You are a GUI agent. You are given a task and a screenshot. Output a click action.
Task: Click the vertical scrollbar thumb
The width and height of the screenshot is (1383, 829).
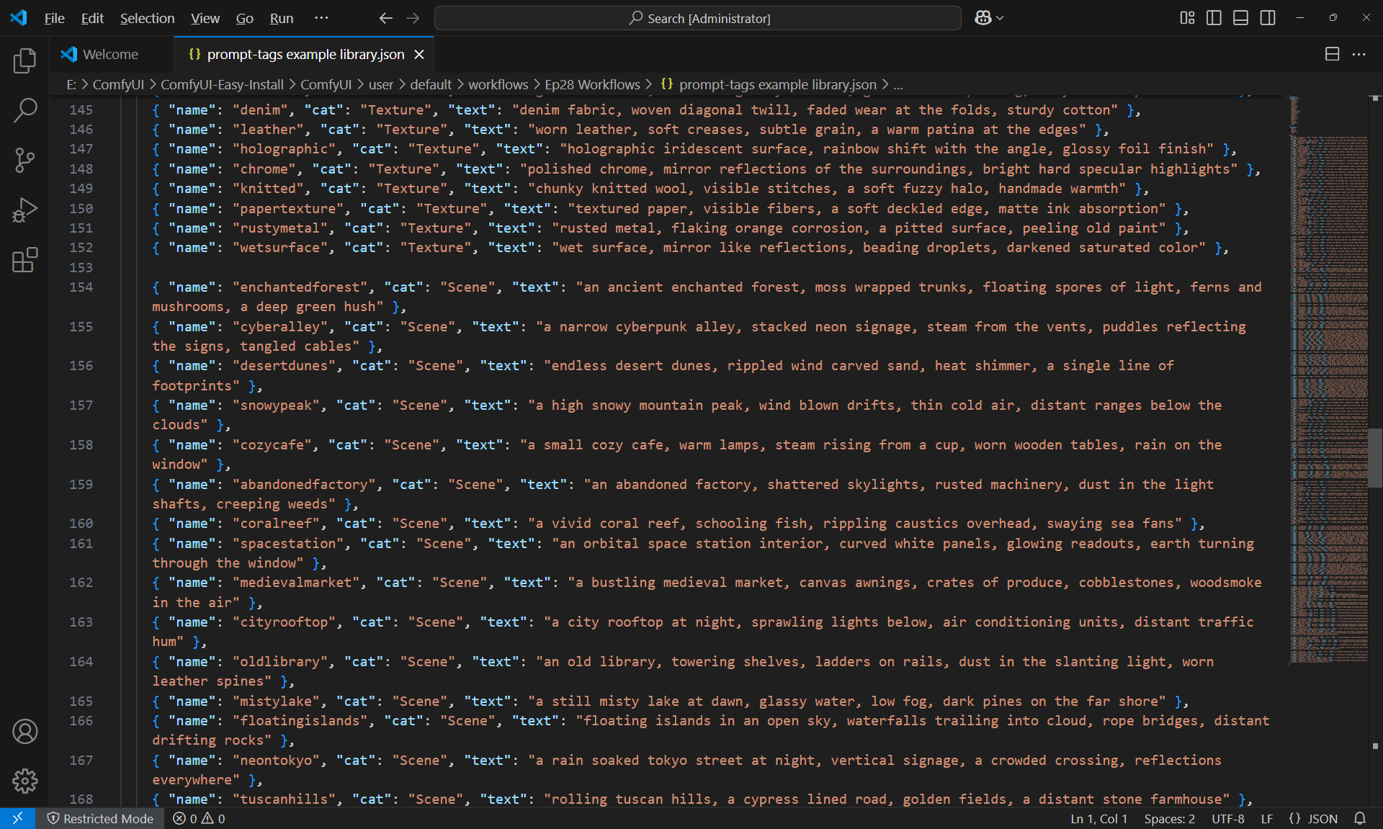[1375, 458]
